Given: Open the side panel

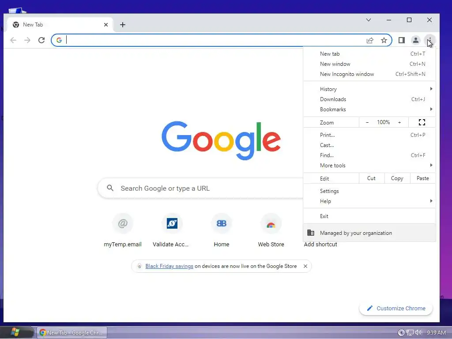Looking at the screenshot, I should (402, 40).
